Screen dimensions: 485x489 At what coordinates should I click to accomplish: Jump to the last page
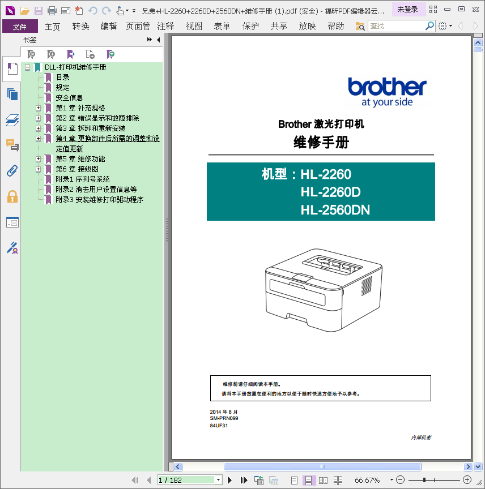point(244,480)
